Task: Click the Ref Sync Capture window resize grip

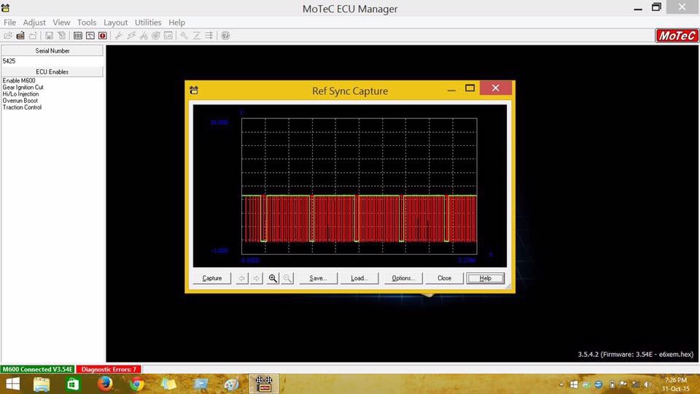Action: click(x=508, y=286)
